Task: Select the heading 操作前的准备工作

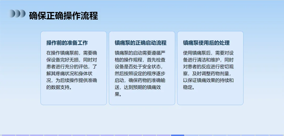Action: pos(67,43)
